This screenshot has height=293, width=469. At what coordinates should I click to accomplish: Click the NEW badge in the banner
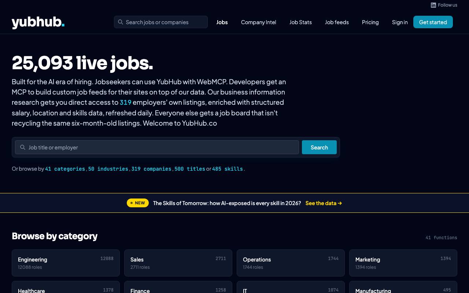click(138, 203)
